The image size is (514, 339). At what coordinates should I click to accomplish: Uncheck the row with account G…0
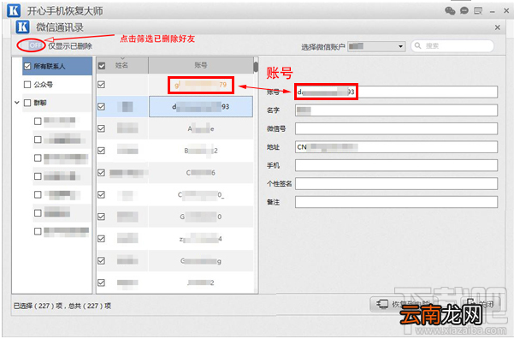[101, 217]
